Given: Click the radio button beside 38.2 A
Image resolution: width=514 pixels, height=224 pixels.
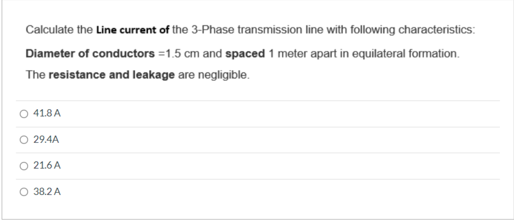Looking at the screenshot, I should (x=24, y=191).
